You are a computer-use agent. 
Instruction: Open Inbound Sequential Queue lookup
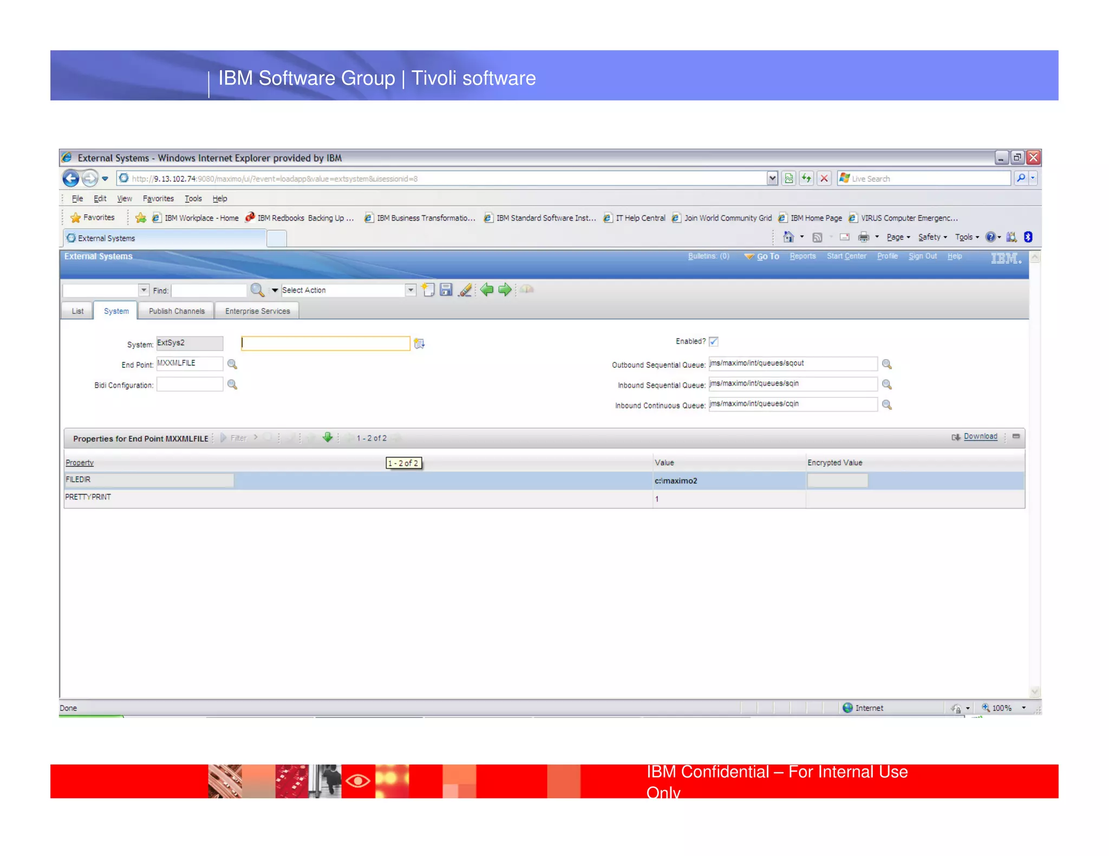[886, 384]
